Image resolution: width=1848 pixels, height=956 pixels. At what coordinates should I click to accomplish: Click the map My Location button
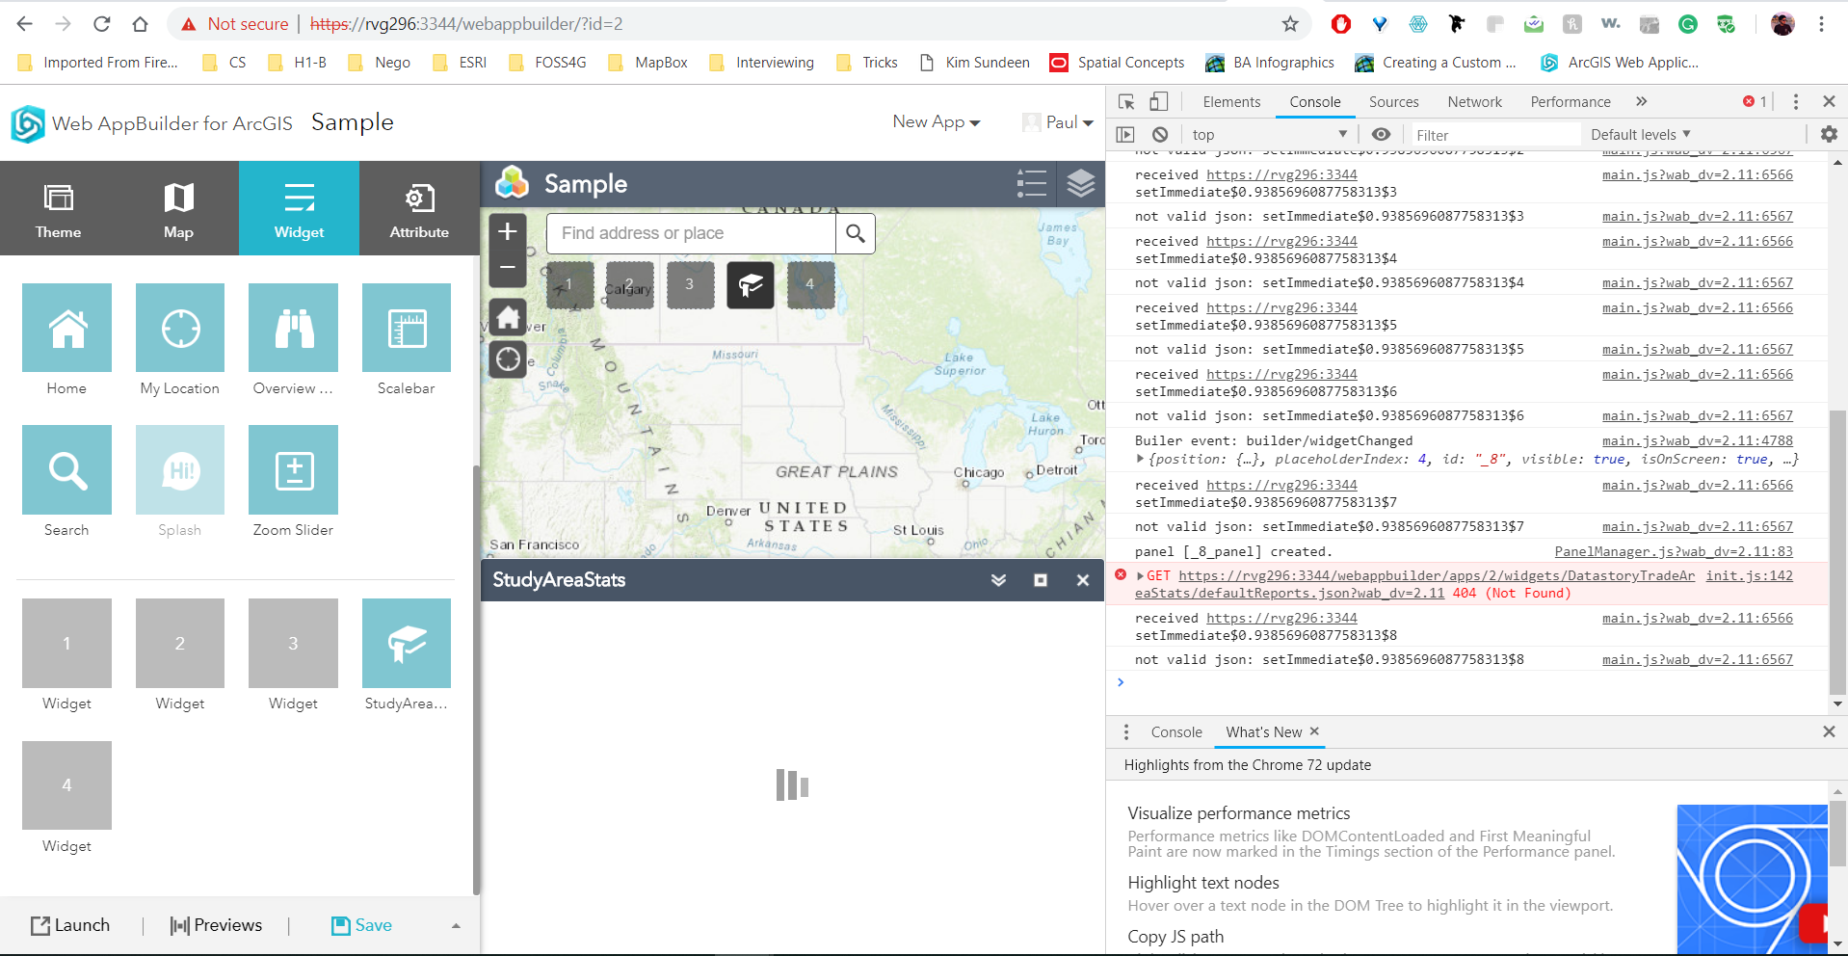click(508, 359)
